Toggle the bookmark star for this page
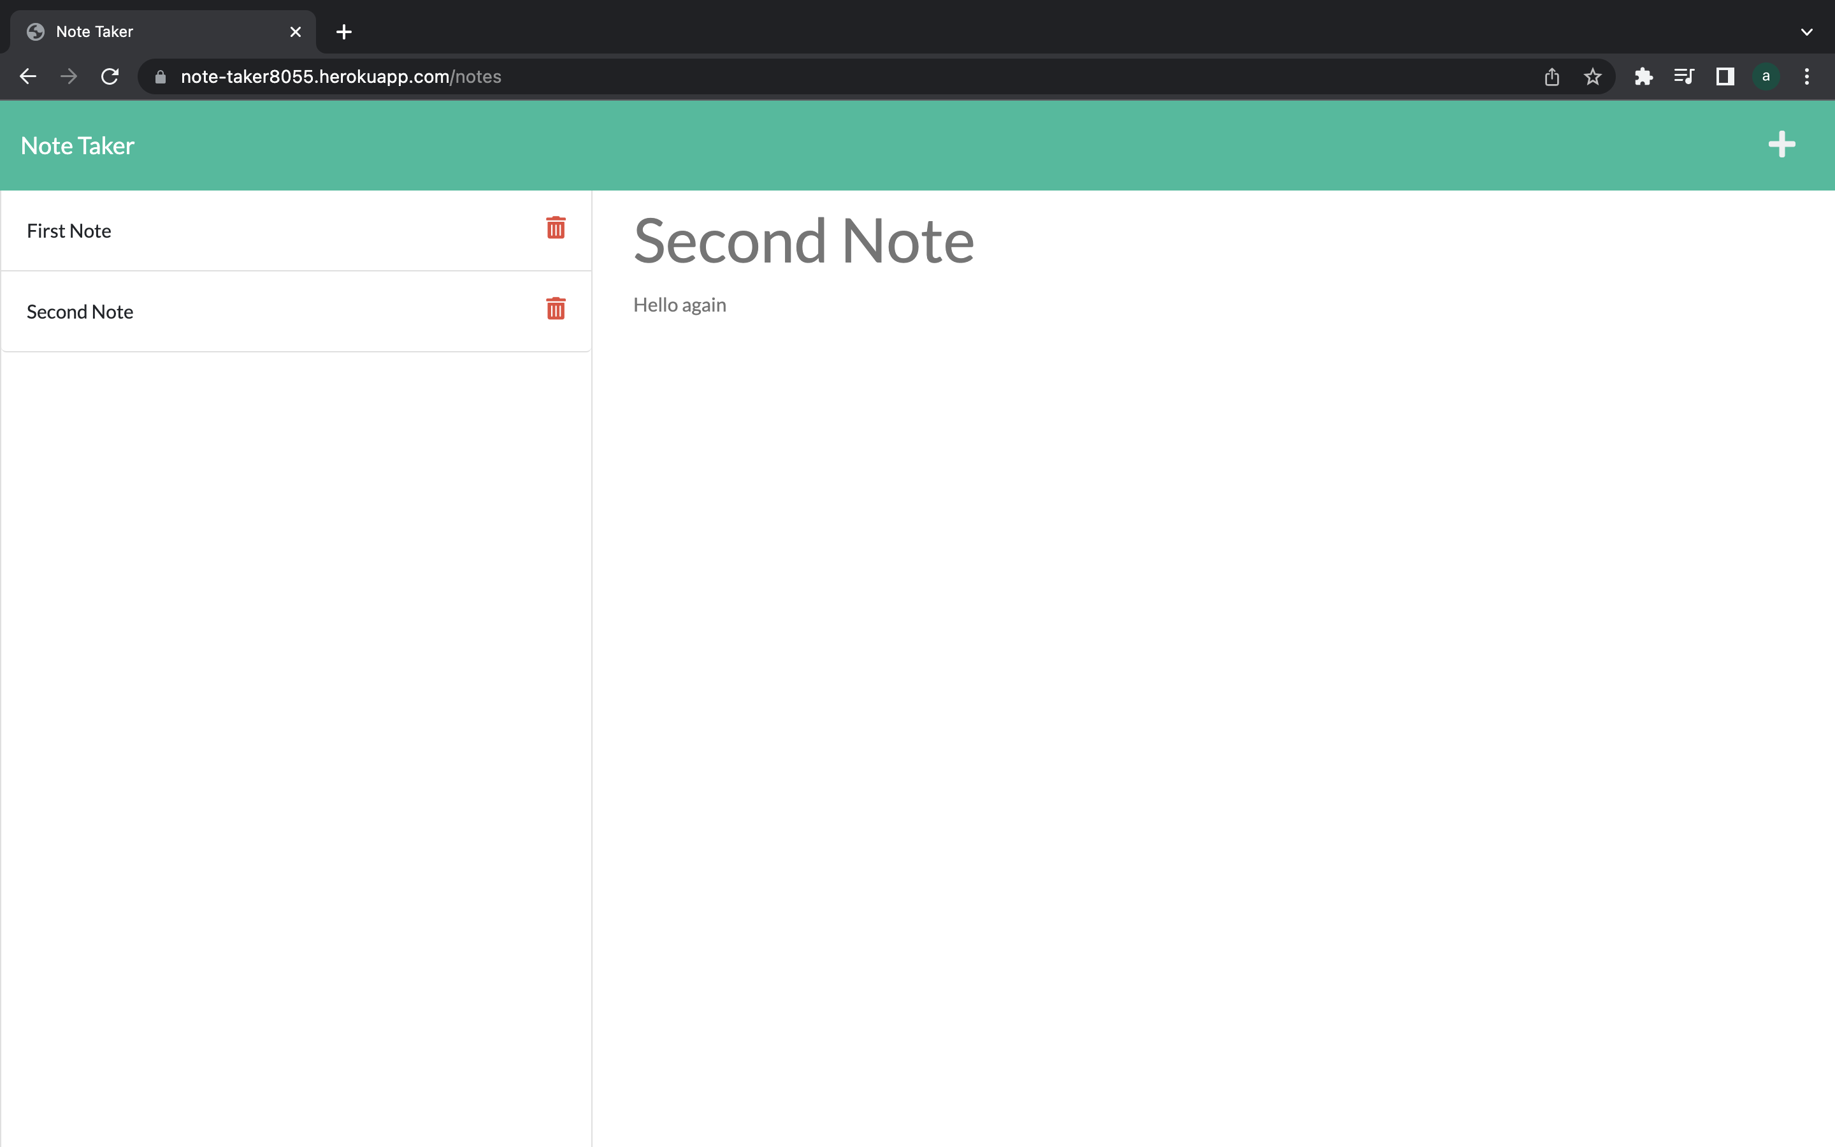The image size is (1835, 1147). coord(1592,76)
